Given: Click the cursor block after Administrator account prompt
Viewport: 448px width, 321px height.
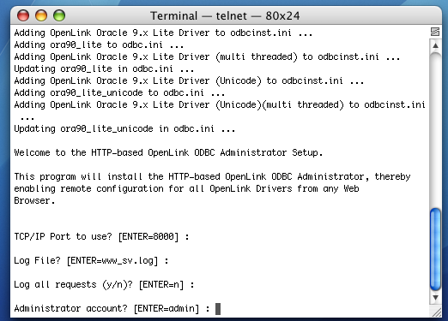Looking at the screenshot, I should (x=218, y=309).
